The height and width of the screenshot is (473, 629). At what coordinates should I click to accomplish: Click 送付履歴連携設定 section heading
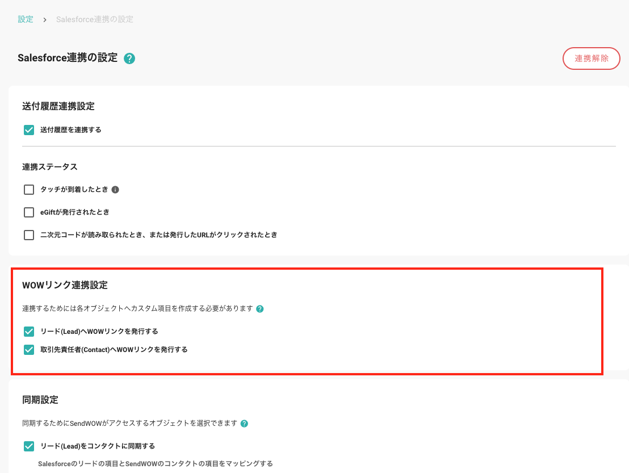pyautogui.click(x=58, y=106)
